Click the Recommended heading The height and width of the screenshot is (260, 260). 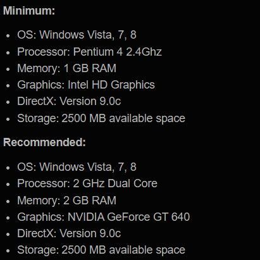click(44, 142)
